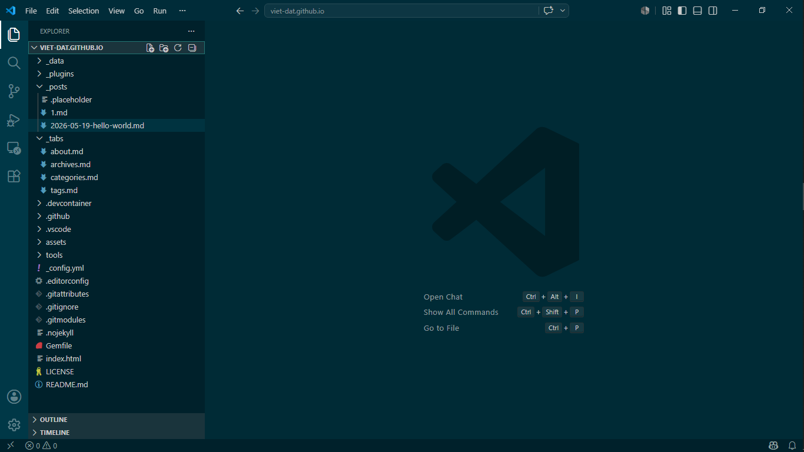Open the Gemfile
This screenshot has height=452, width=804.
[117, 345]
